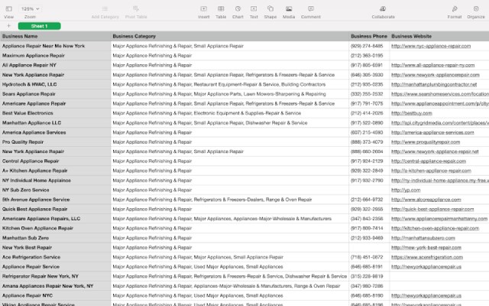The width and height of the screenshot is (489, 306).
Task: Open america-appliance-services.com link
Action: tap(432, 132)
